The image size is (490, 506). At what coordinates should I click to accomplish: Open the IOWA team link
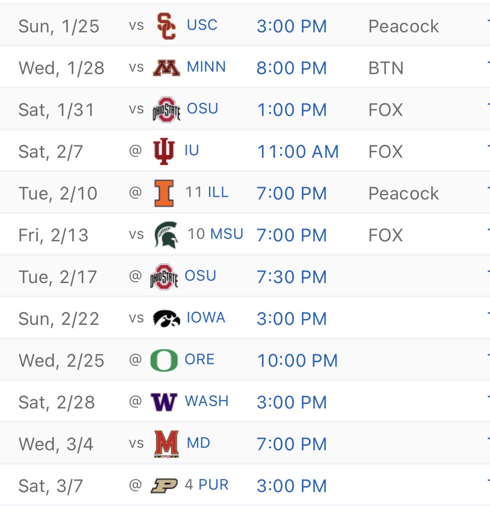point(206,317)
